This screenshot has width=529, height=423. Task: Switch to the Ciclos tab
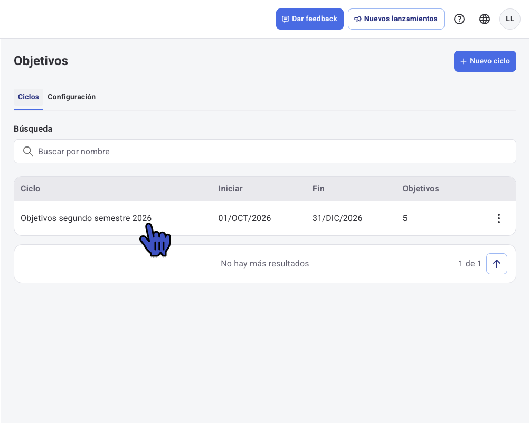tap(29, 97)
